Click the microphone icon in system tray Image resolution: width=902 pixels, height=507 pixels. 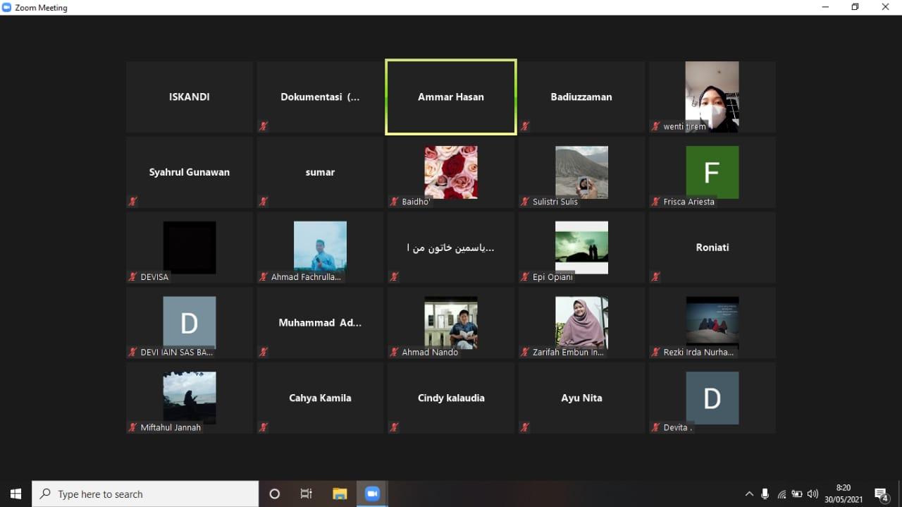(x=765, y=494)
